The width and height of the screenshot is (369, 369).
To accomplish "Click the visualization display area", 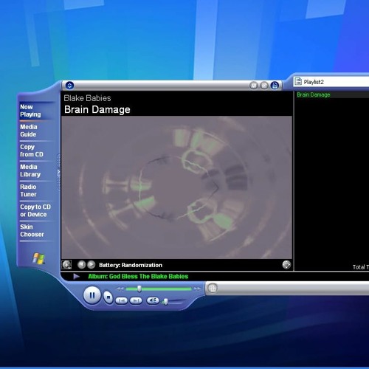I will click(176, 187).
